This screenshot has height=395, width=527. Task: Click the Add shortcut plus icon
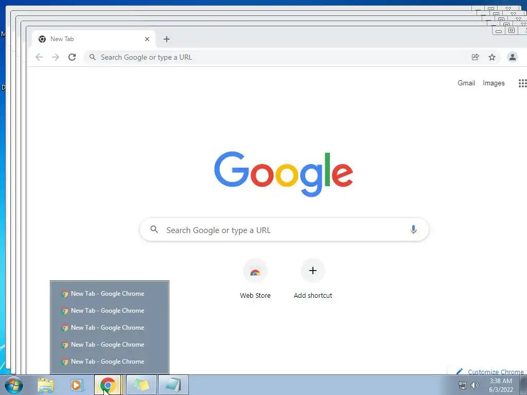coord(312,271)
